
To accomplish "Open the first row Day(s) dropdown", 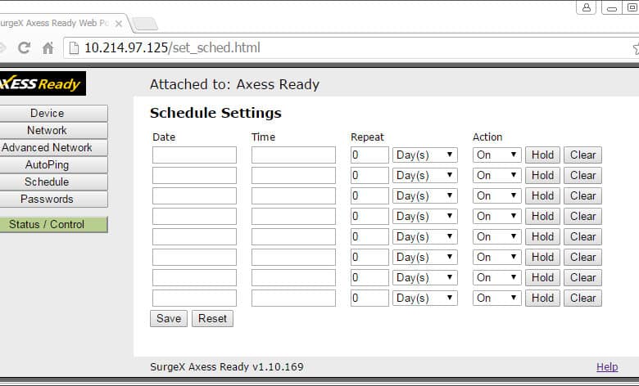I will click(425, 155).
